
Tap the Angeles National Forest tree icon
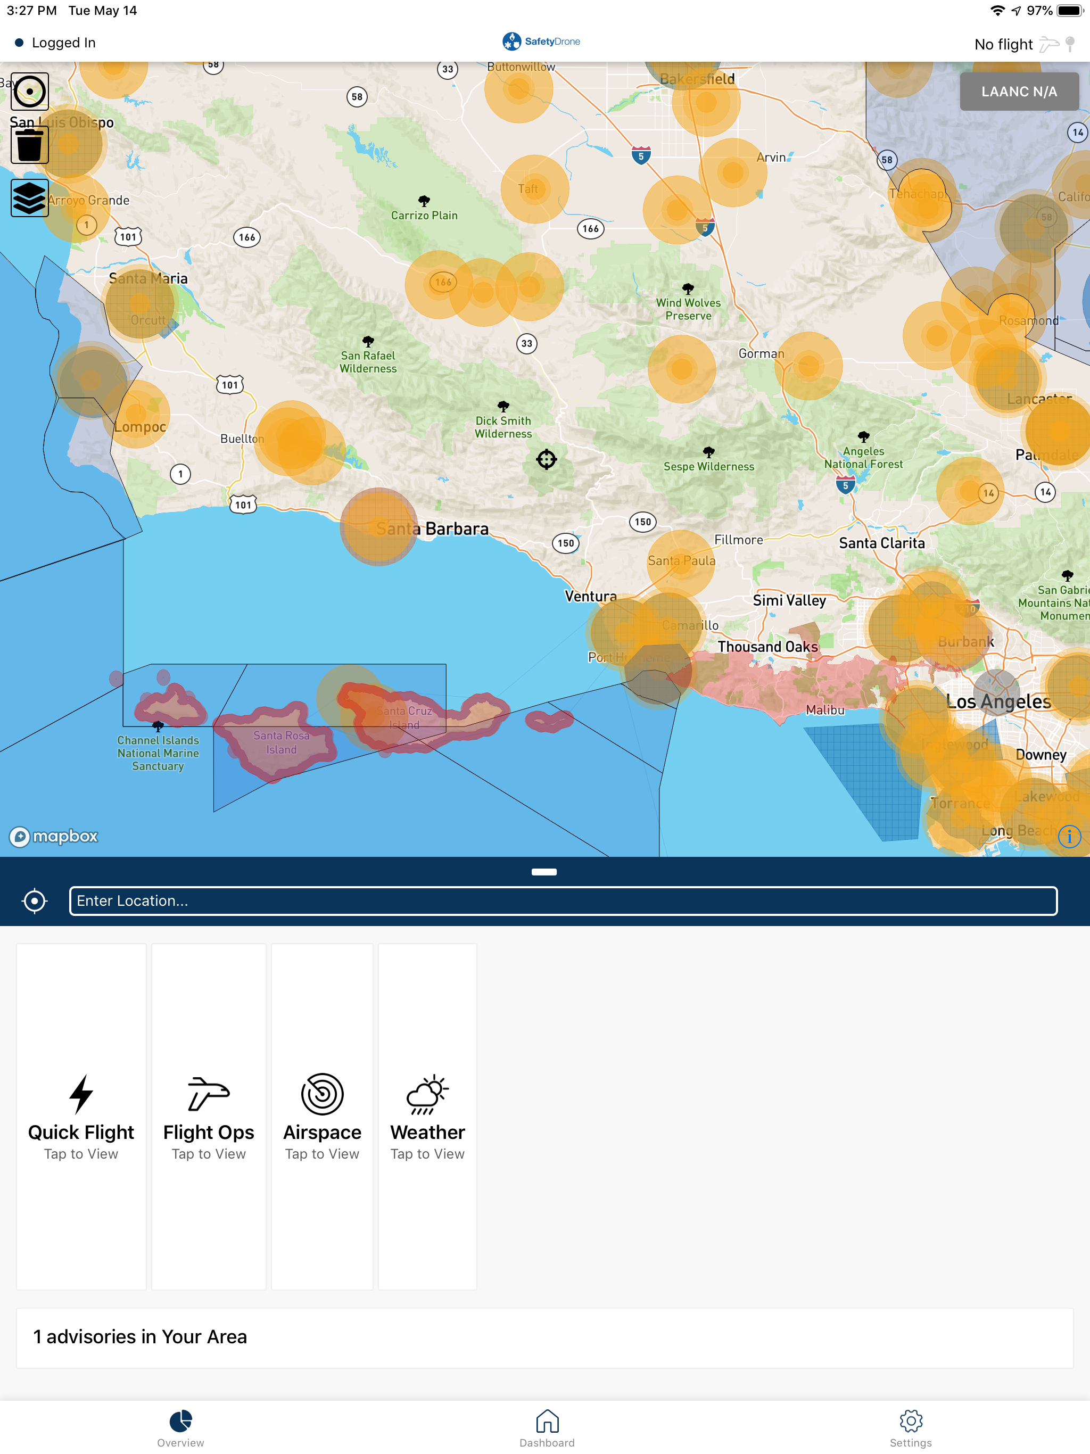point(863,437)
